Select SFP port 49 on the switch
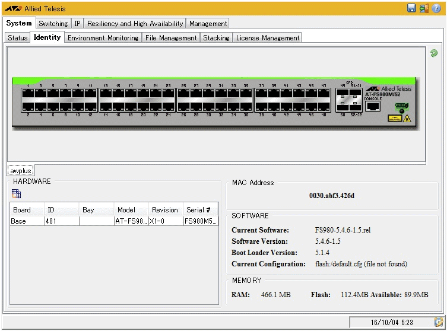 coord(342,94)
